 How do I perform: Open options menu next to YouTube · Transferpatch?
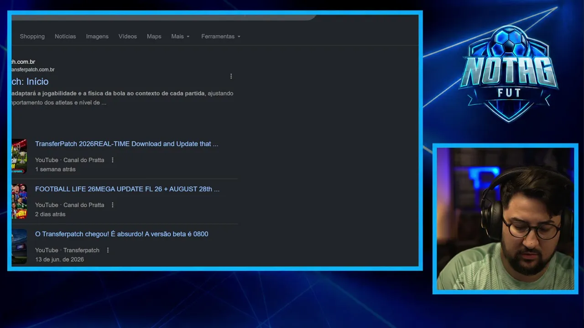tap(108, 250)
